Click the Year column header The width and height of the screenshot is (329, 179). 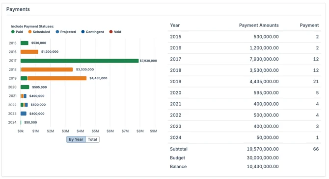tap(175, 25)
